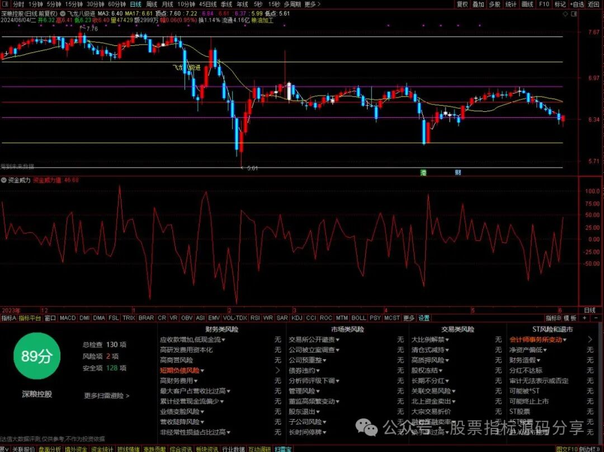Select the 日线 daily period

135,4
